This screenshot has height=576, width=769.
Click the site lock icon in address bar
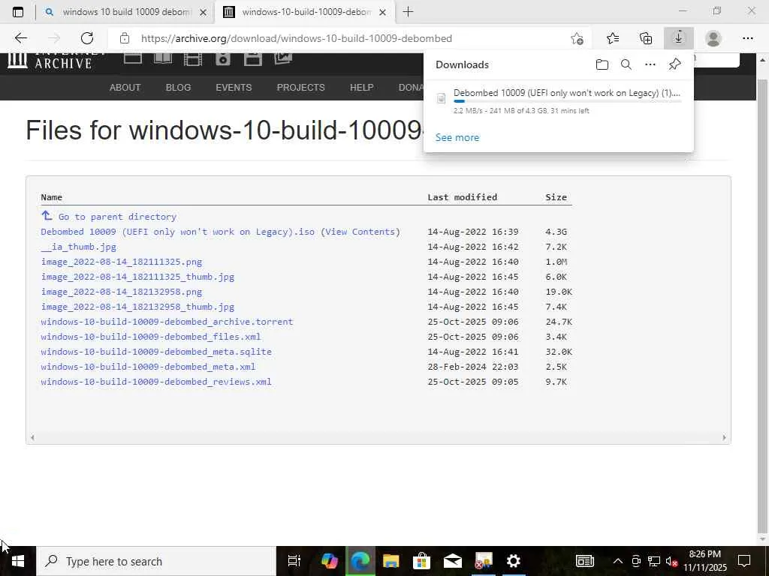125,38
